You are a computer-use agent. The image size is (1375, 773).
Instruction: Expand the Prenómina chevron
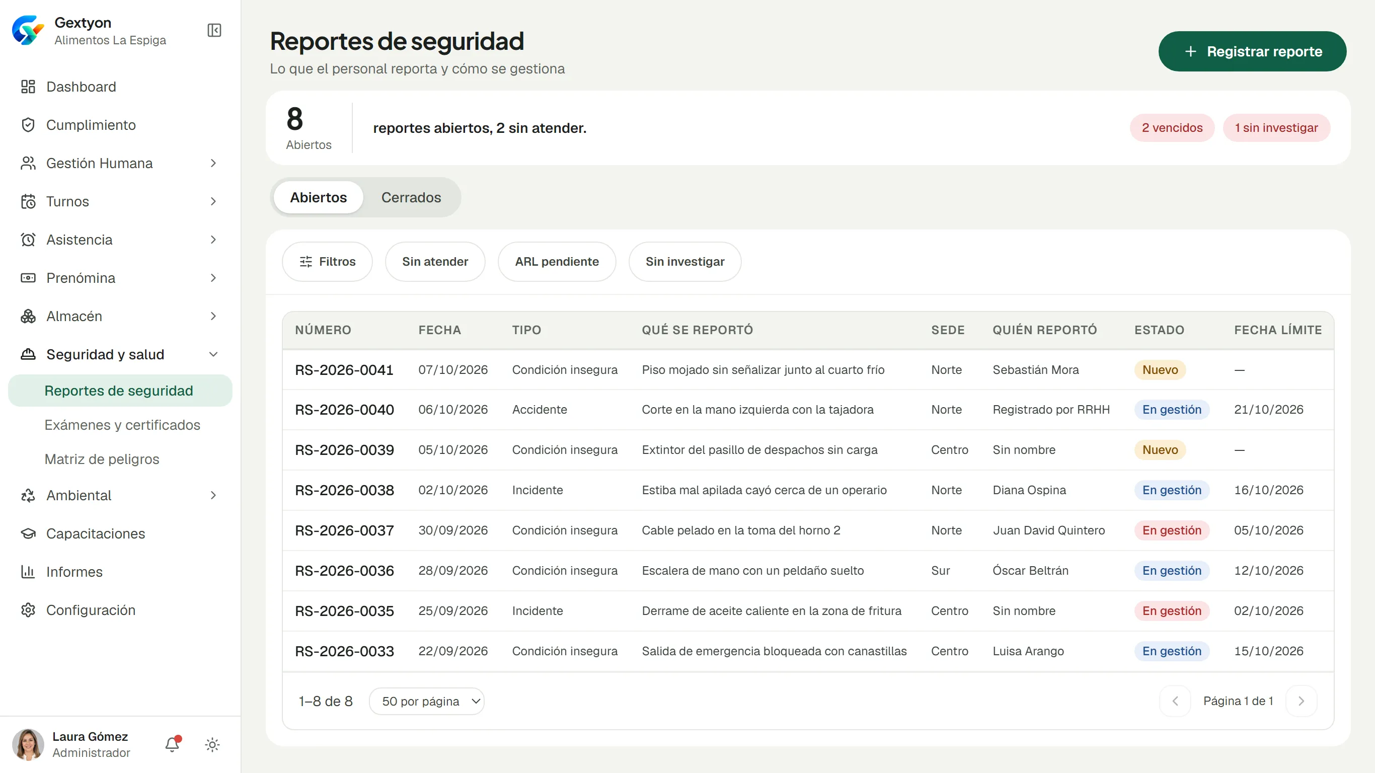(213, 278)
